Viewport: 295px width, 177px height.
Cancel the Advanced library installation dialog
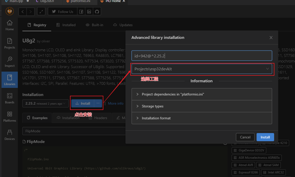point(245,137)
